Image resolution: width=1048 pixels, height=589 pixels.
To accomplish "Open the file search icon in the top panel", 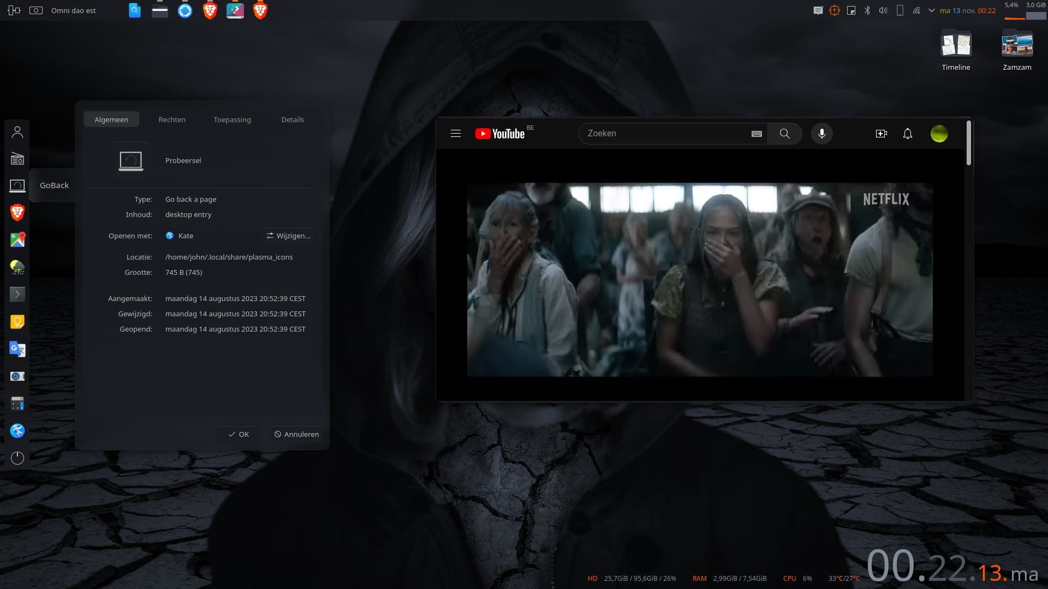I will click(135, 10).
